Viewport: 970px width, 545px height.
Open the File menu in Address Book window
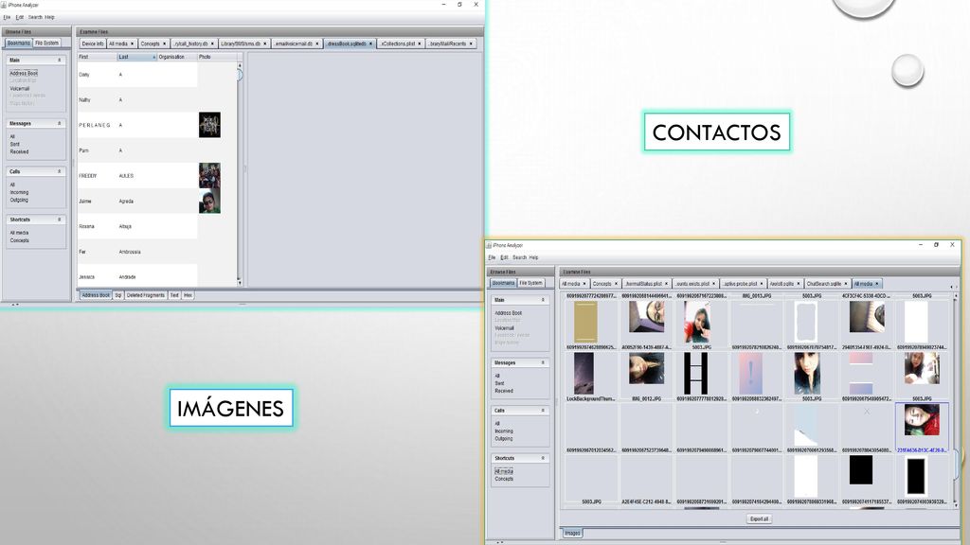click(7, 17)
